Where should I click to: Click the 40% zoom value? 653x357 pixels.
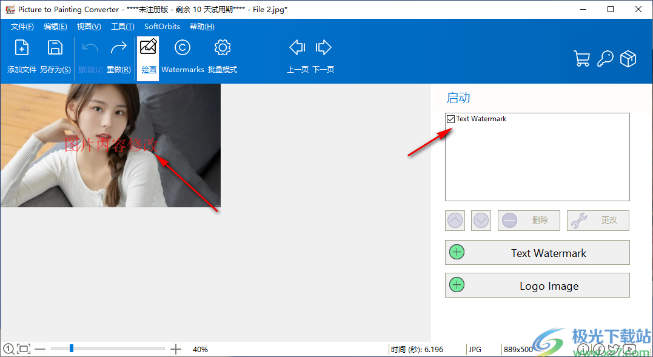[200, 350]
